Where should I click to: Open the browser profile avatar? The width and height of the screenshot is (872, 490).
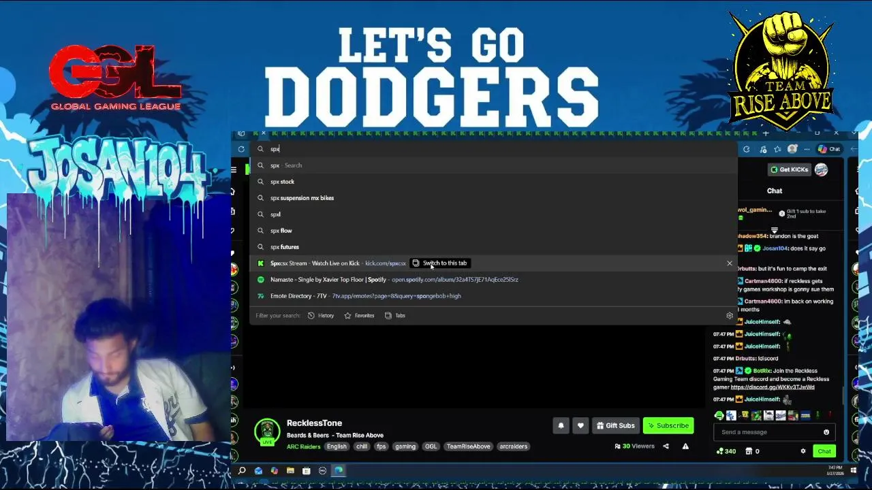[792, 149]
